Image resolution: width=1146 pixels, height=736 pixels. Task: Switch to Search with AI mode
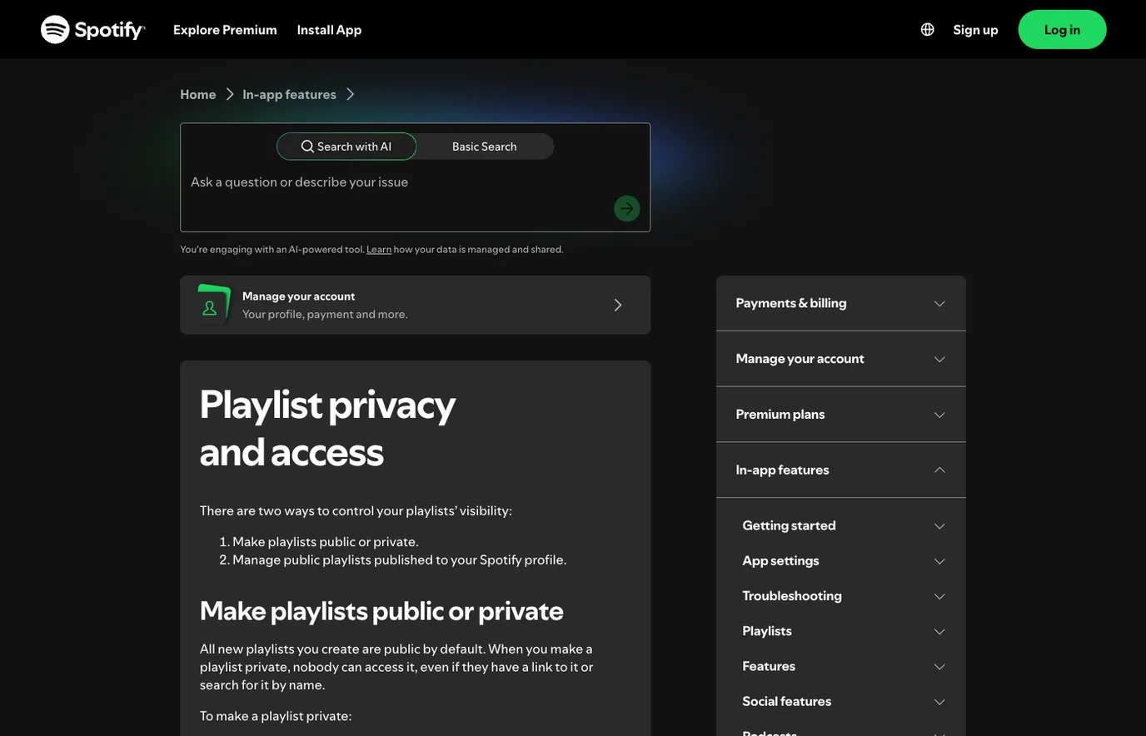pos(346,147)
